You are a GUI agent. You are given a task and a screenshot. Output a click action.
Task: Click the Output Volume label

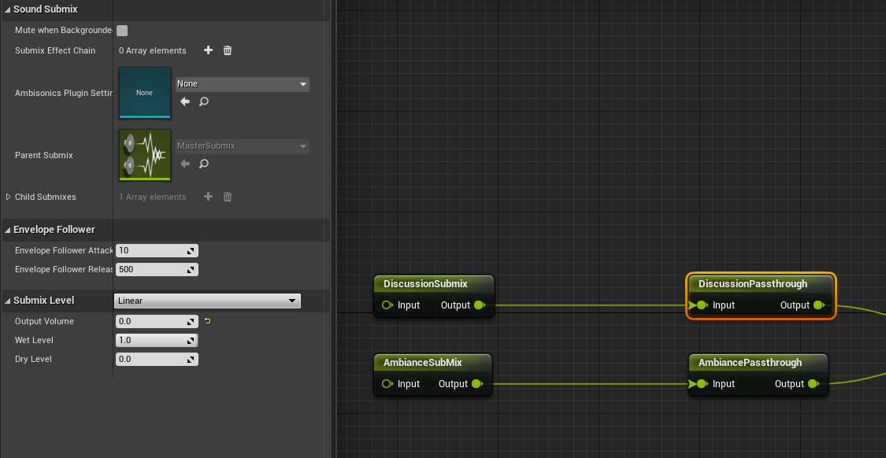[x=45, y=321]
